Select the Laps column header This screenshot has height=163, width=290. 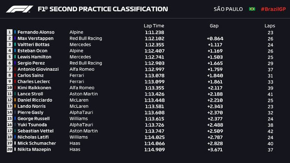[270, 26]
